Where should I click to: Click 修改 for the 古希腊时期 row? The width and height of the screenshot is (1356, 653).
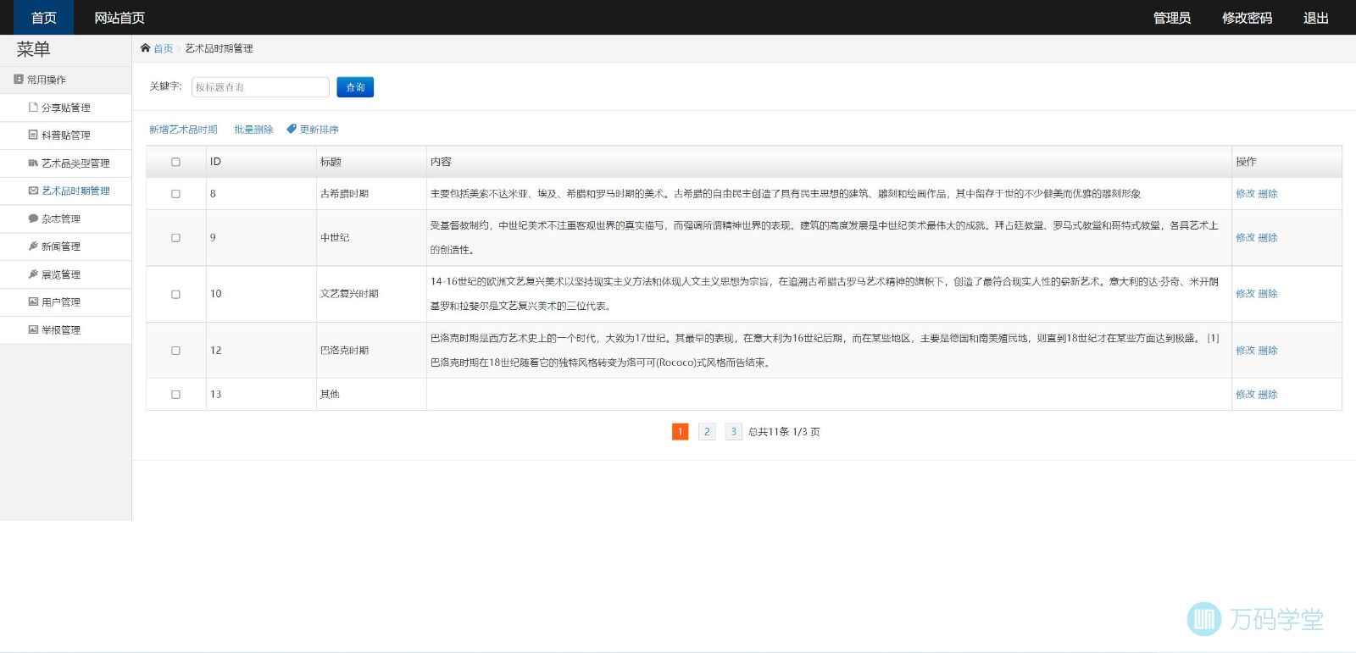[x=1245, y=194]
